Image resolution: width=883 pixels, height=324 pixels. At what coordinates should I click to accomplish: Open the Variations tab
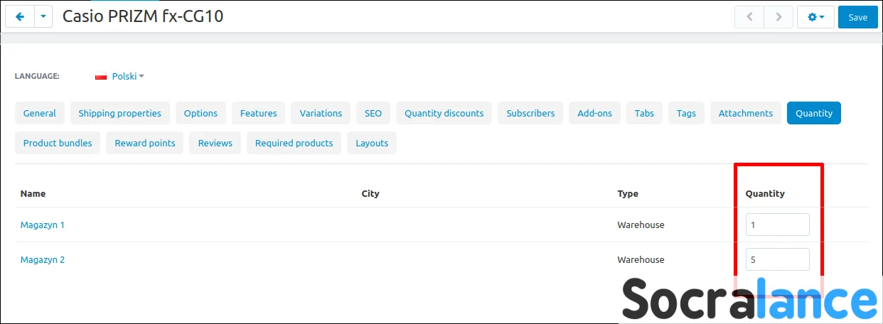(x=321, y=113)
